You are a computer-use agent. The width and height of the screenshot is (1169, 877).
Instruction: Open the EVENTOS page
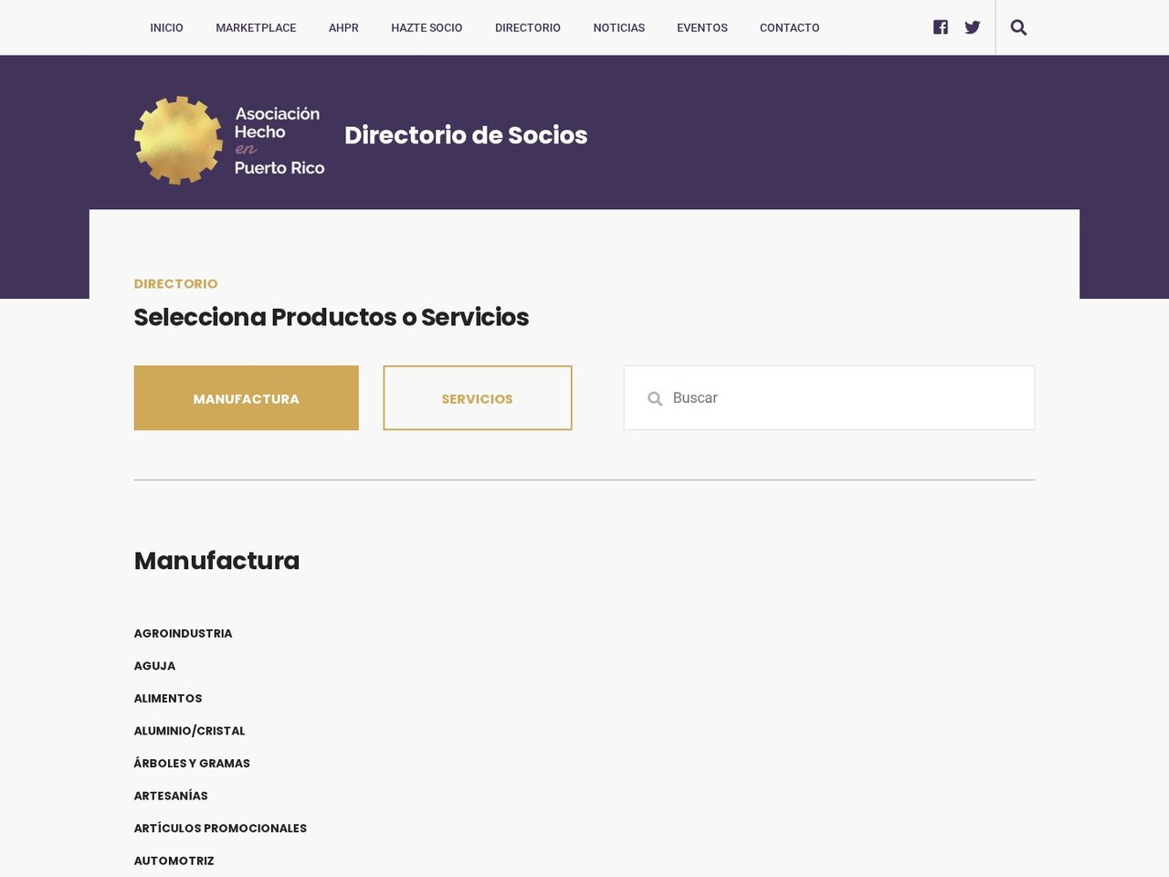702,27
